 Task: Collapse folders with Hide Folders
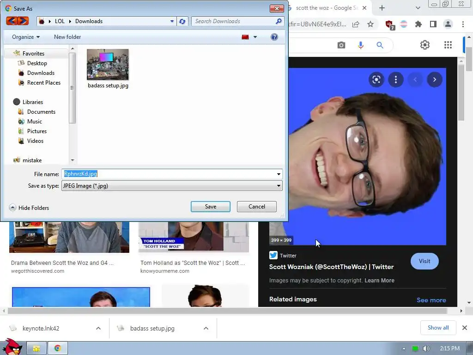tap(29, 208)
